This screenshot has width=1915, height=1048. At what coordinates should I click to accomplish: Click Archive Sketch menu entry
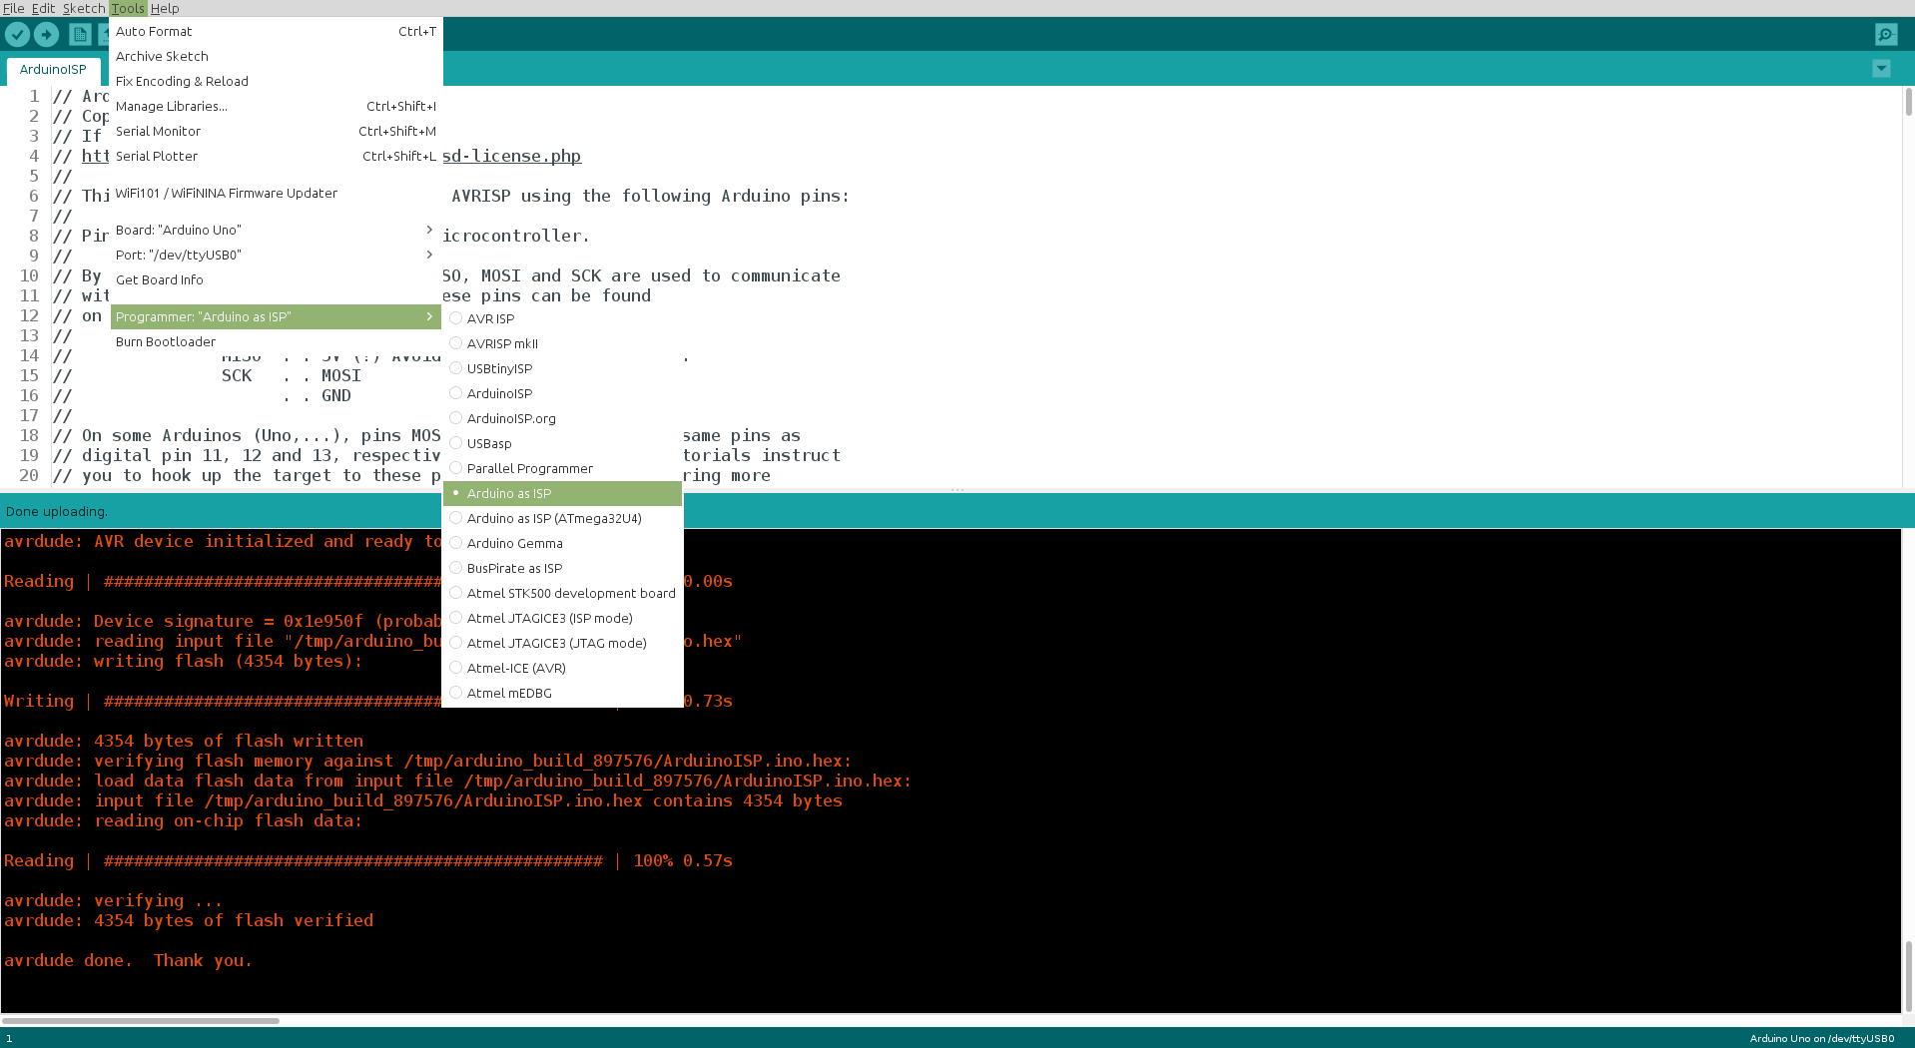pyautogui.click(x=276, y=56)
